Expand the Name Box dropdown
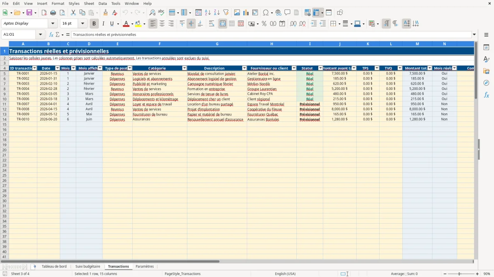The image size is (494, 277). (40, 34)
